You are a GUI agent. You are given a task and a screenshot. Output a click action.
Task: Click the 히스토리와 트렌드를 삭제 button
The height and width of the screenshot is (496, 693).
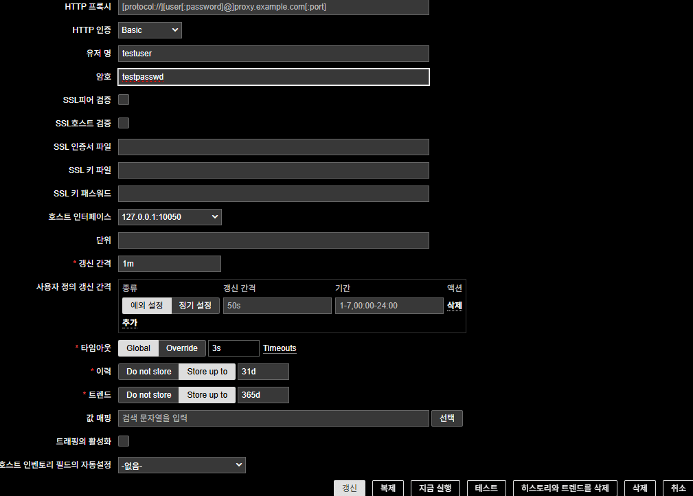tap(565, 488)
